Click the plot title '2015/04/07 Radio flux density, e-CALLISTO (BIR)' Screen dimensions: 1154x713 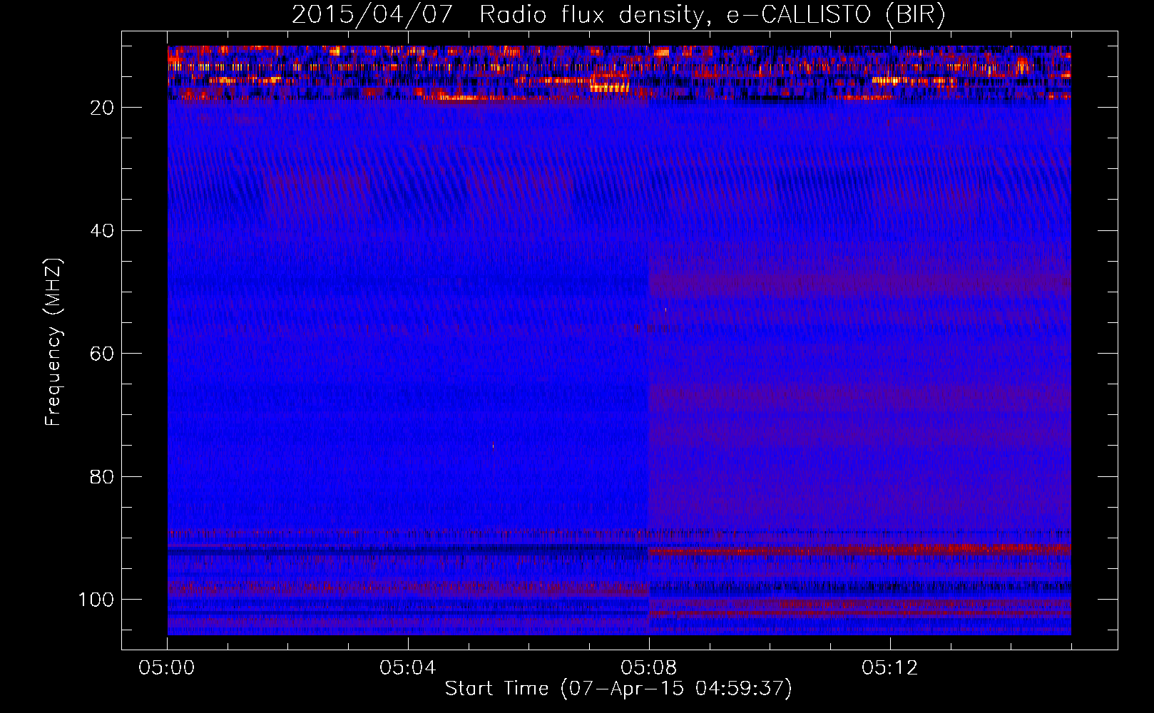click(x=618, y=14)
